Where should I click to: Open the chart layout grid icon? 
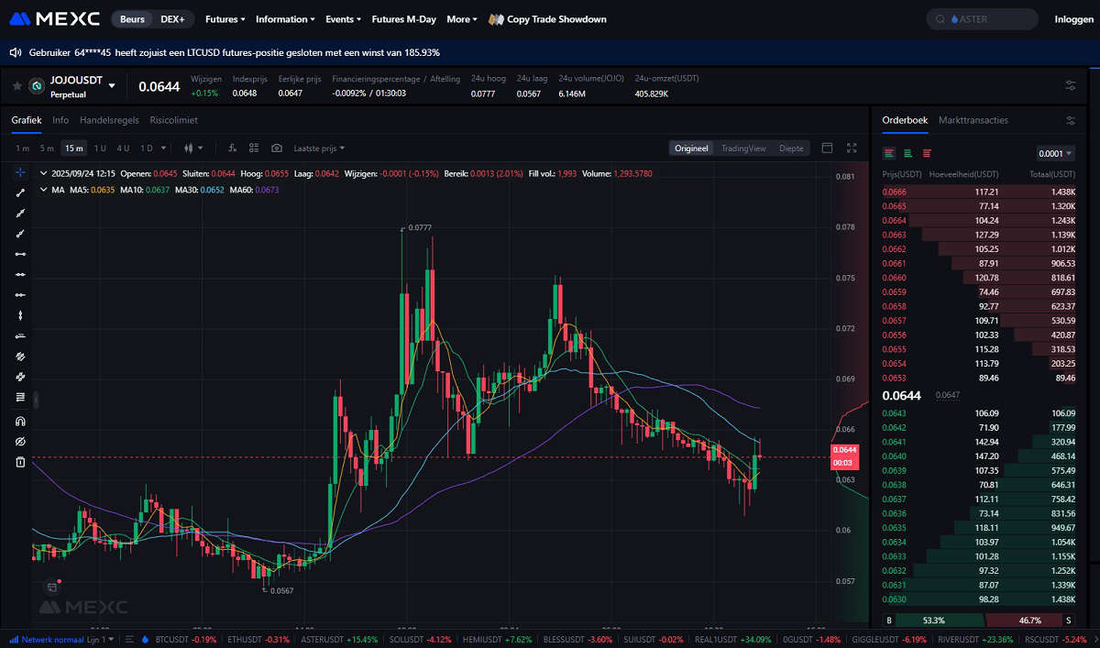point(254,148)
